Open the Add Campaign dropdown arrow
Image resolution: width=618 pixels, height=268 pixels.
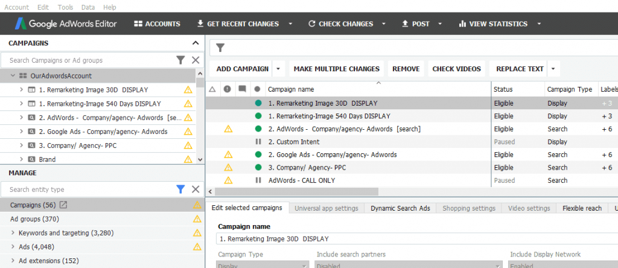pos(278,69)
